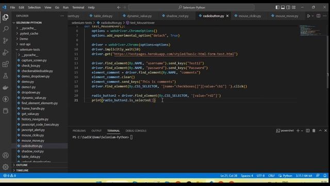330x186 pixels.
Task: Open the Manage gear icon
Action: click(6, 167)
